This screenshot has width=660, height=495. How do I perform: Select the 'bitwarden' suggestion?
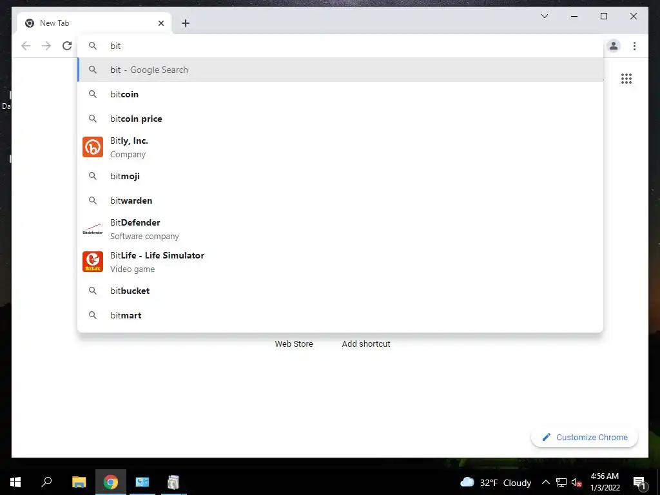[340, 200]
